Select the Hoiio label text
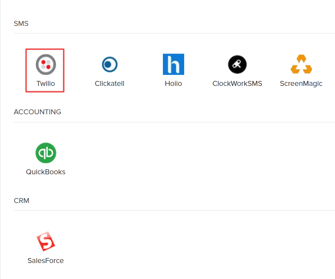 (x=174, y=83)
